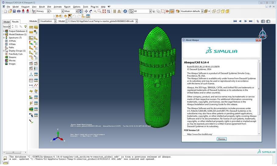Apply wireframe render style
Screen dimensions: 277x166
(214, 11)
